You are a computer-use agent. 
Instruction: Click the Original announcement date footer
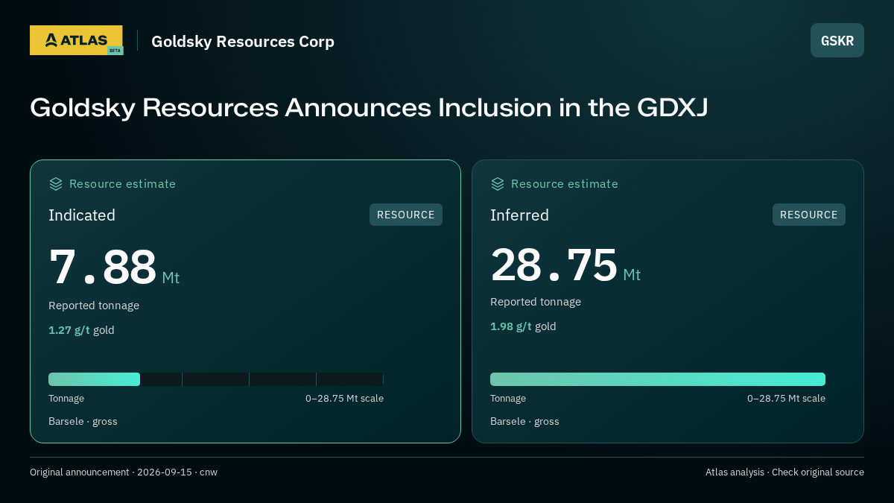pos(124,472)
